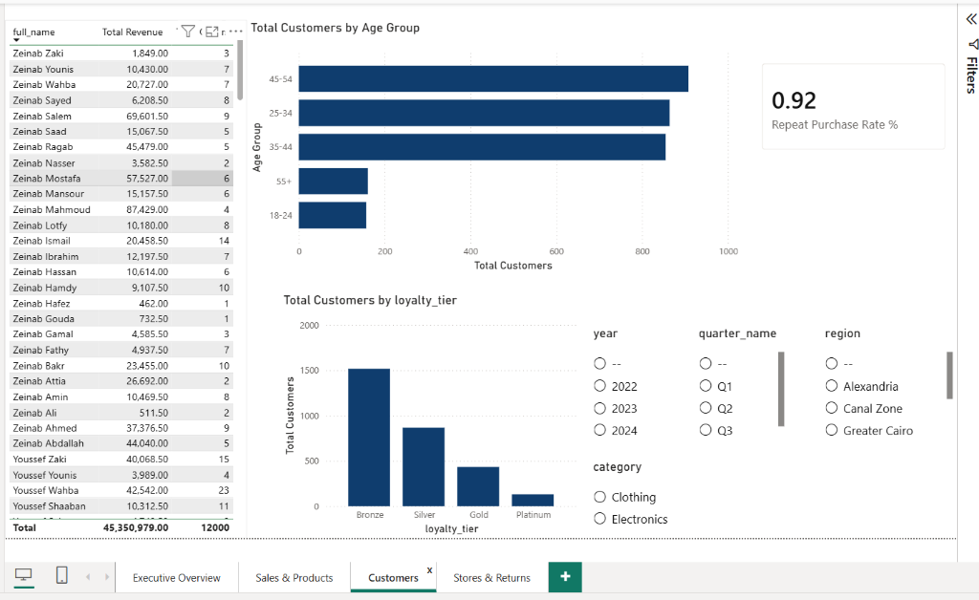979x600 pixels.
Task: Sort table by full_name column header
Action: click(33, 32)
